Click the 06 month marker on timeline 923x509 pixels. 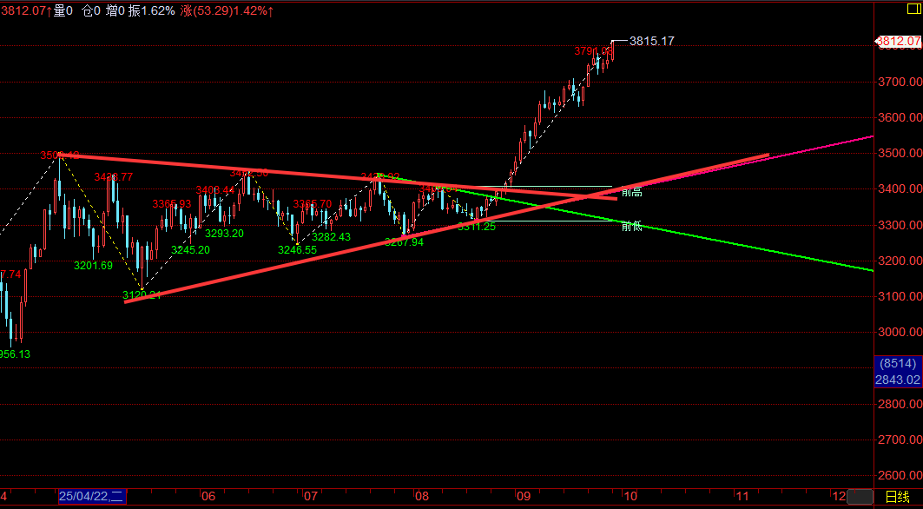click(x=208, y=497)
